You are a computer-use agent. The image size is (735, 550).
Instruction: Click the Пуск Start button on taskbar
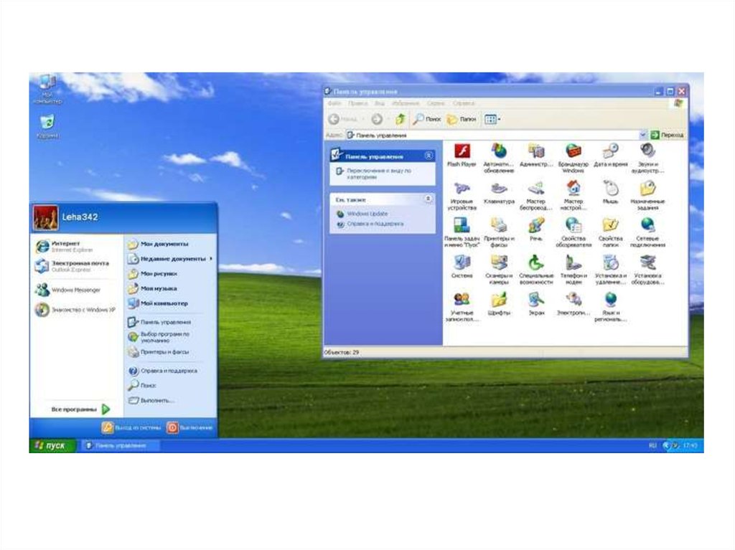[50, 445]
